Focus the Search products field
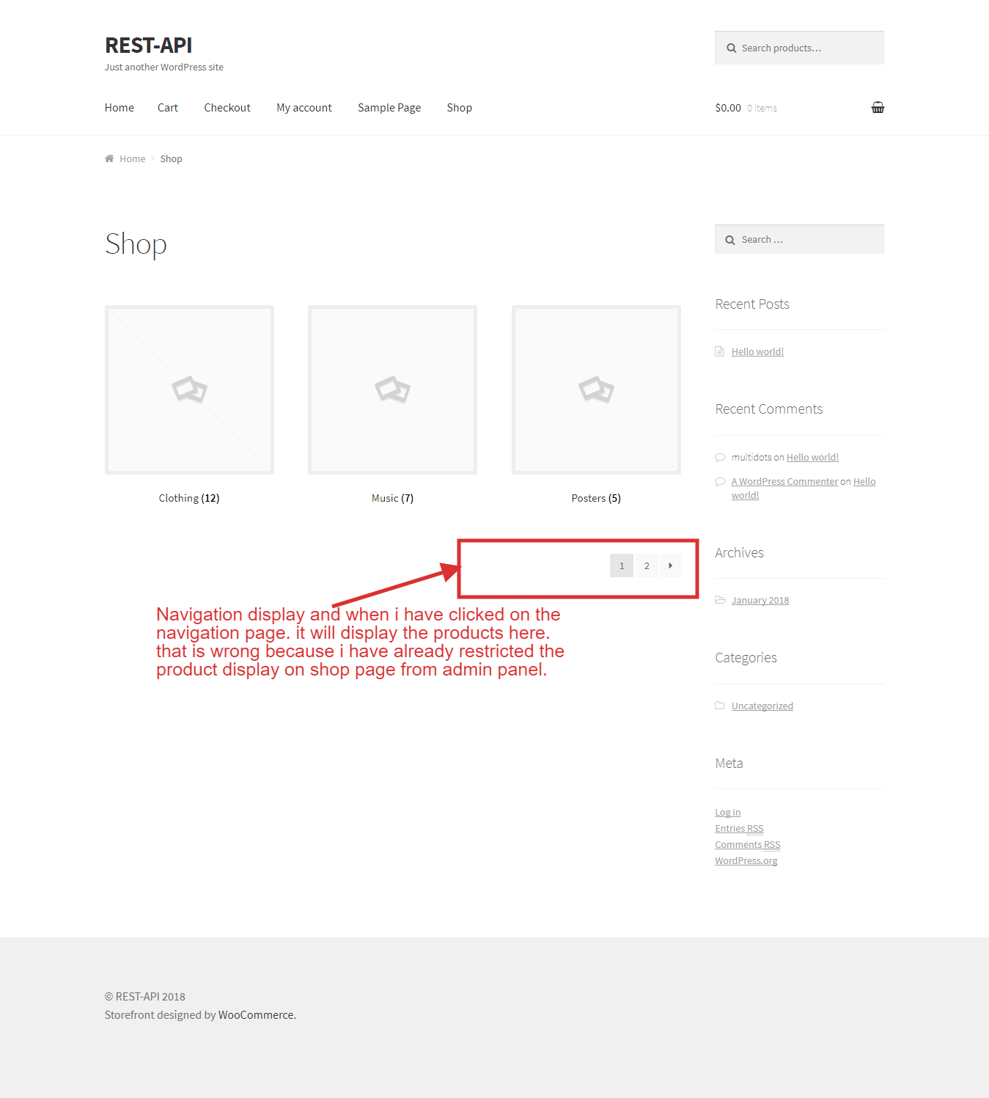This screenshot has height=1098, width=989. (799, 48)
